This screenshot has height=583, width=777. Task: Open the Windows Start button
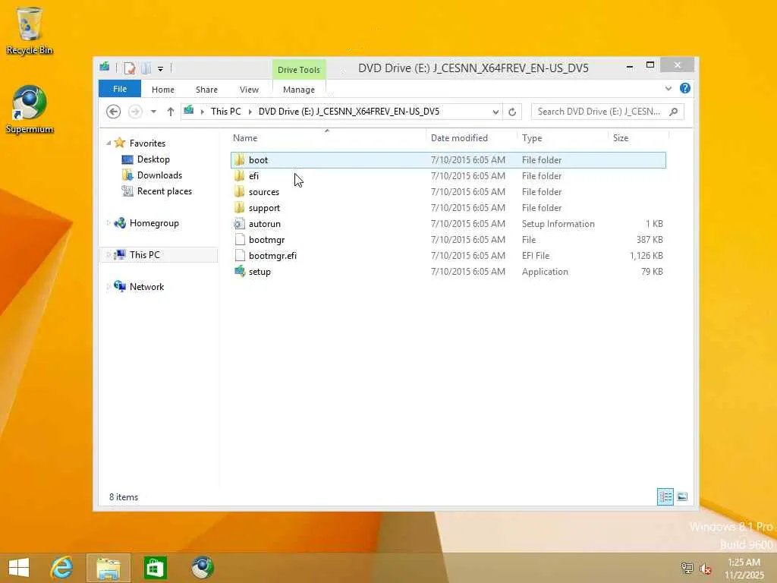point(19,568)
